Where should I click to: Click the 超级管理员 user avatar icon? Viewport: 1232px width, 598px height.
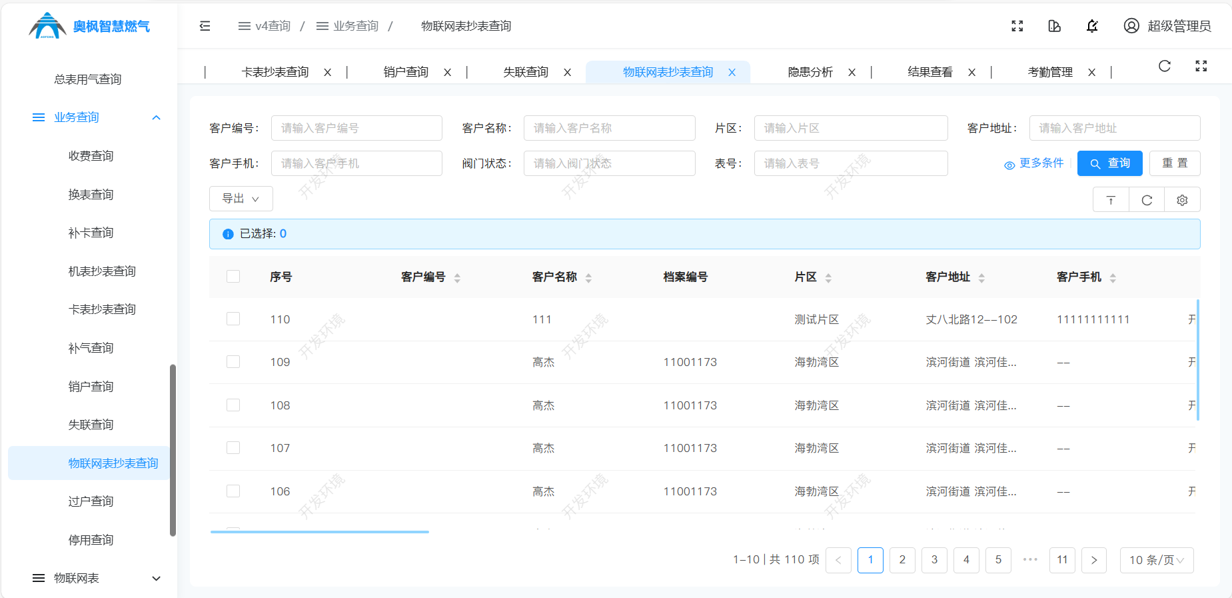[1131, 26]
